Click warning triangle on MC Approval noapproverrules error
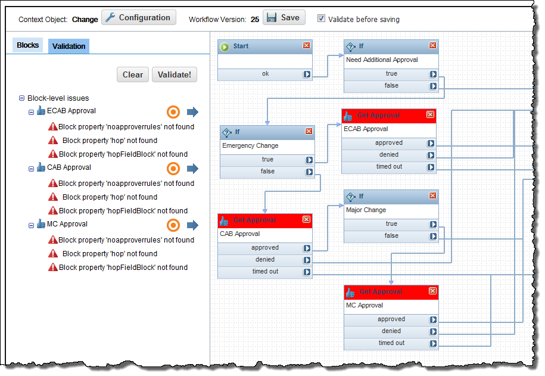This screenshot has width=545, height=376. (x=52, y=240)
